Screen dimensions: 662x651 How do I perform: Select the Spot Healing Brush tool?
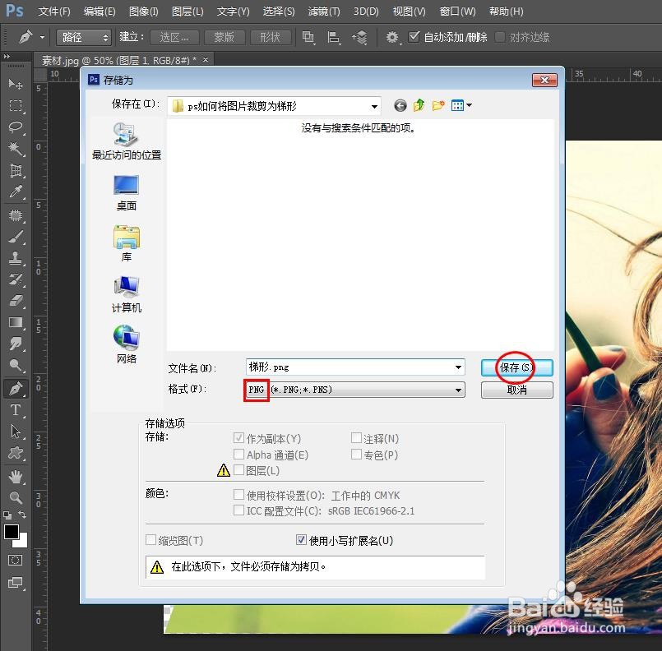point(16,215)
